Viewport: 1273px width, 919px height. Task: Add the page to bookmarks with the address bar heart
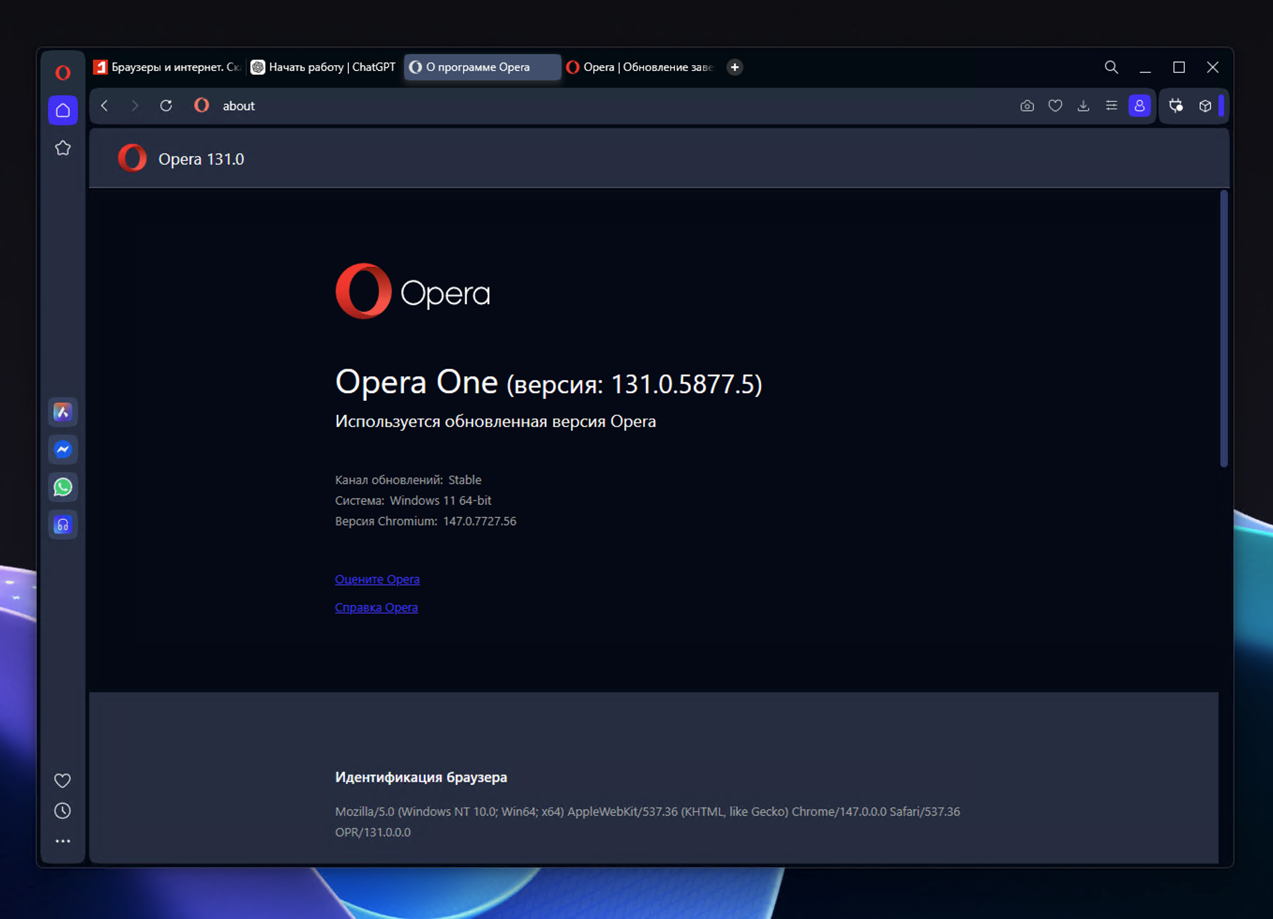click(x=1055, y=106)
